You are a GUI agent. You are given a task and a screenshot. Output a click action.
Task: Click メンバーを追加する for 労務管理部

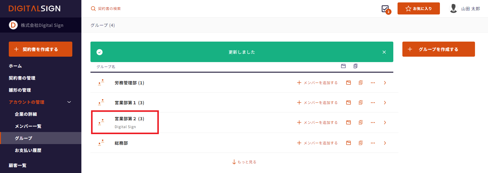[x=317, y=83]
